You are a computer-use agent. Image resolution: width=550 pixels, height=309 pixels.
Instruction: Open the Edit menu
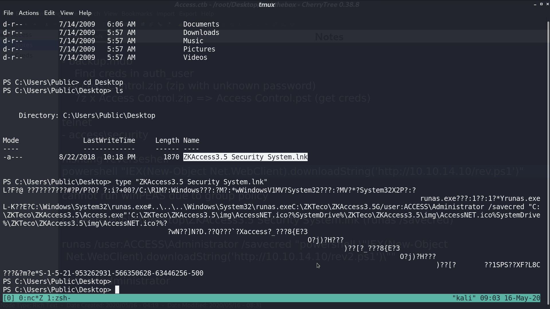pos(49,13)
